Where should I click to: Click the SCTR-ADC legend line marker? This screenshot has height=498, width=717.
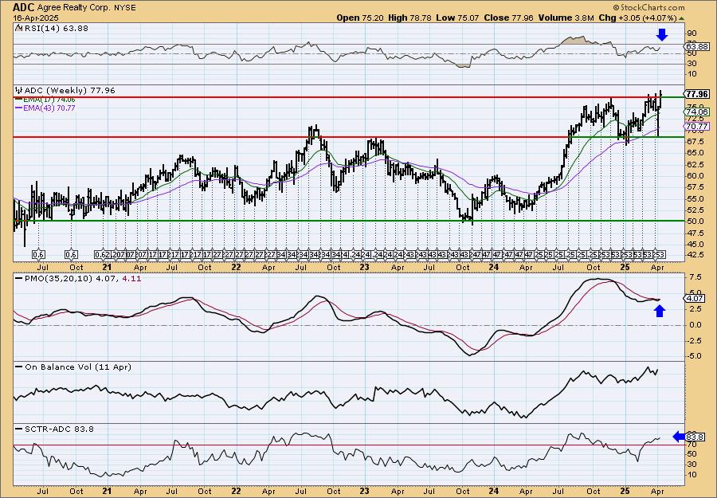[19, 429]
